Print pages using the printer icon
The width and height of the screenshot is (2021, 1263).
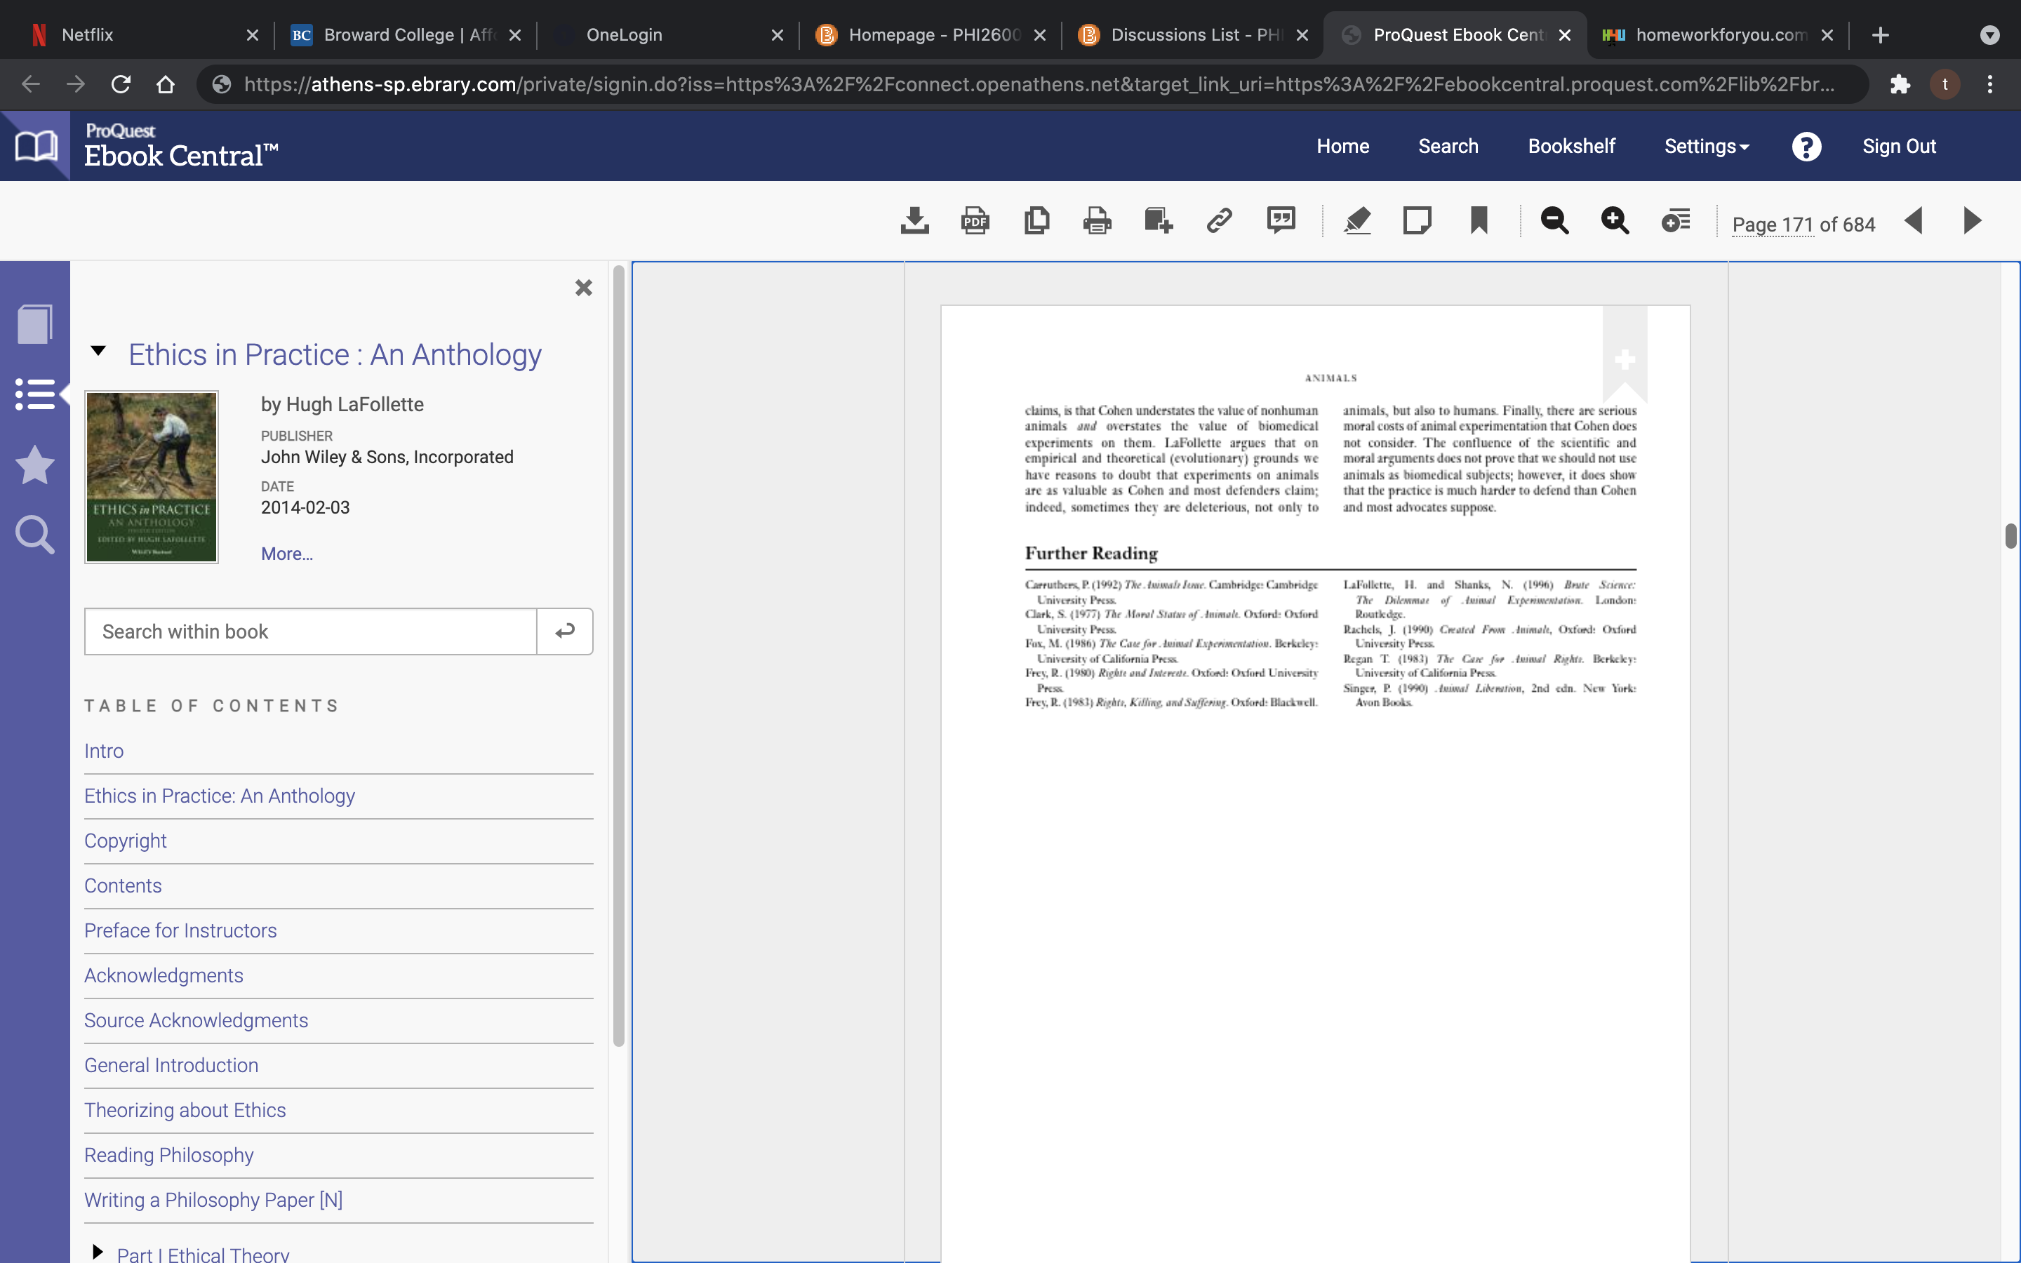(x=1098, y=221)
